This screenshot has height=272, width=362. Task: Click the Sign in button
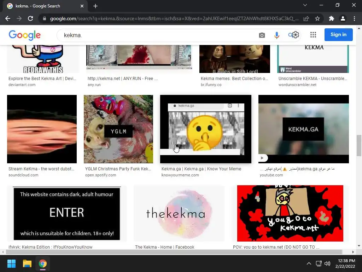pyautogui.click(x=338, y=35)
